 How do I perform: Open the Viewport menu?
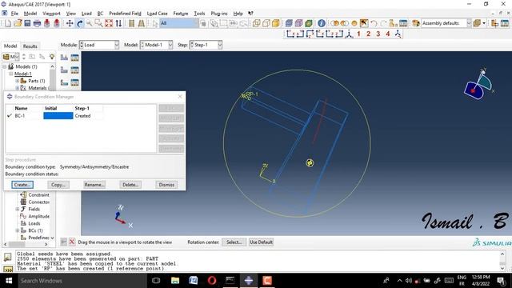click(51, 14)
